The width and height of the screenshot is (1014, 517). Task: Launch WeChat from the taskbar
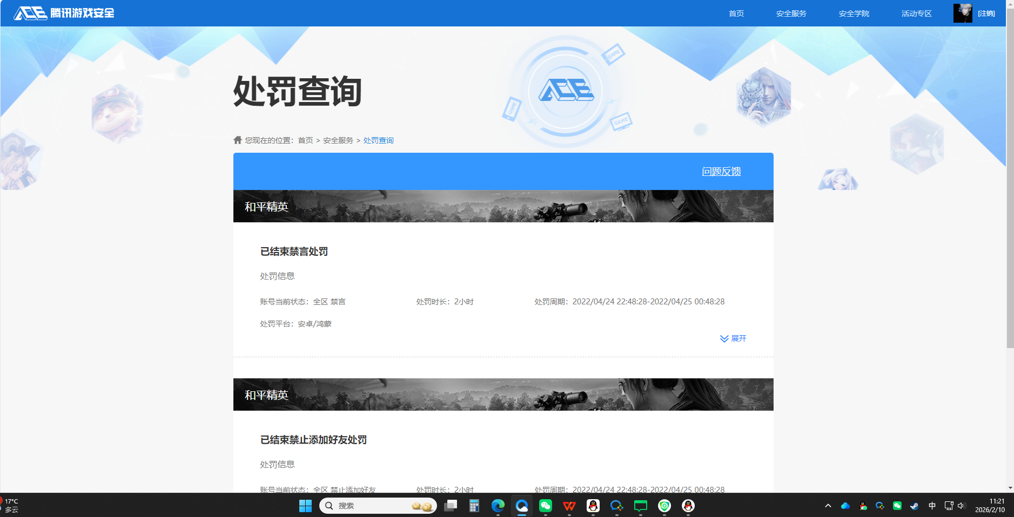[x=545, y=506]
